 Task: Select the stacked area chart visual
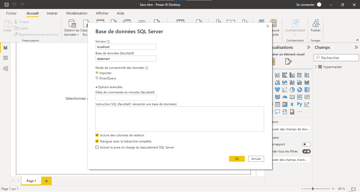(x=285, y=82)
